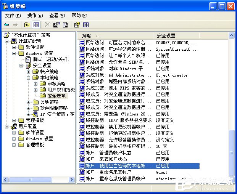Click the tree pane horizontal scrollbar right arrow
The width and height of the screenshot is (237, 194).
coord(72,180)
